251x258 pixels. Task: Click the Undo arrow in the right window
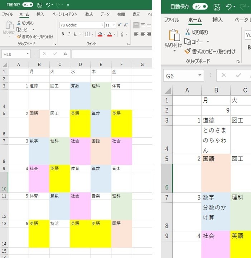[228, 6]
